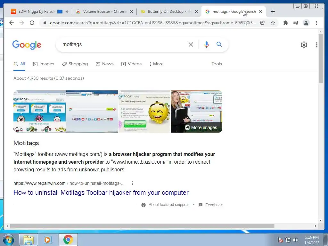Select the All results filter
The image size is (328, 246).
pos(19,64)
